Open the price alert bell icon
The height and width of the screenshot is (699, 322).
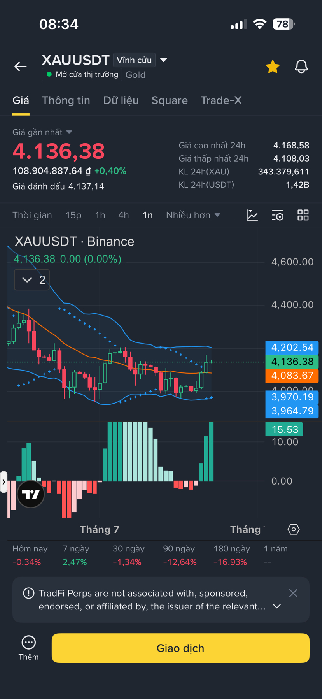coord(301,67)
